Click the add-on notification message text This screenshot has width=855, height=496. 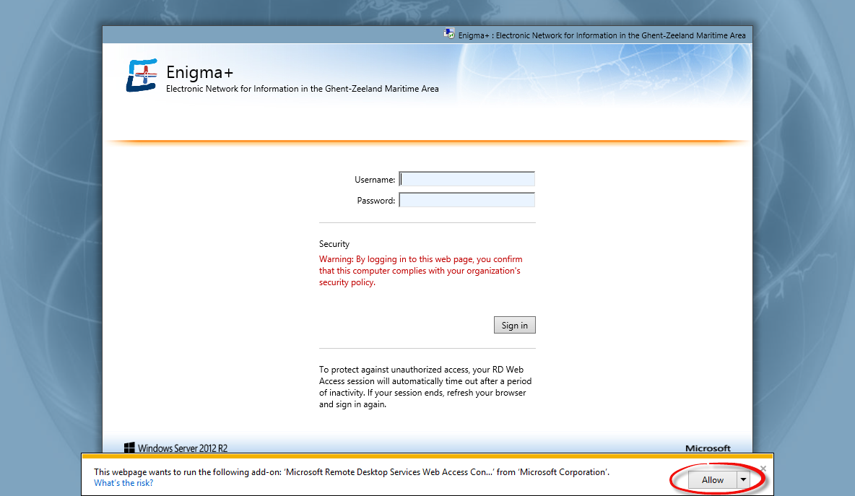[x=352, y=472]
